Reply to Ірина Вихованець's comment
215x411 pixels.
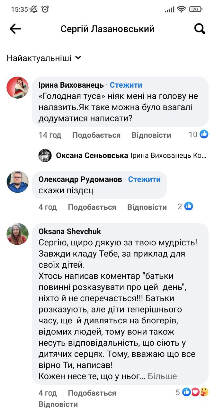[x=151, y=135]
